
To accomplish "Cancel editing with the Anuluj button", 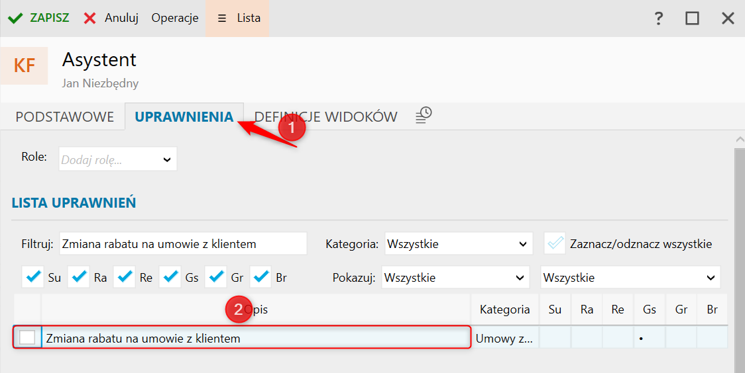I will [111, 18].
